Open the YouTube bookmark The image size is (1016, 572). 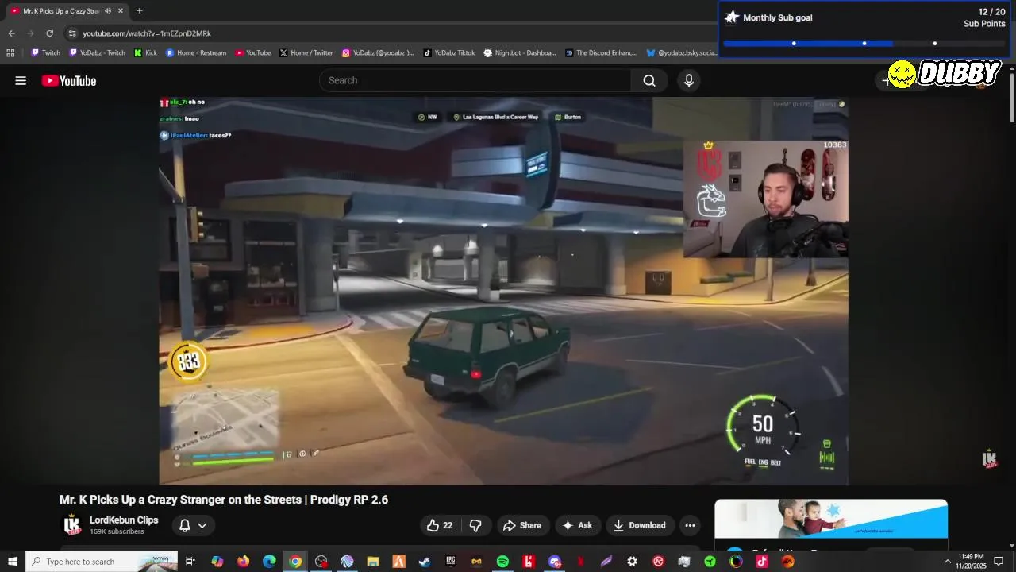point(253,53)
